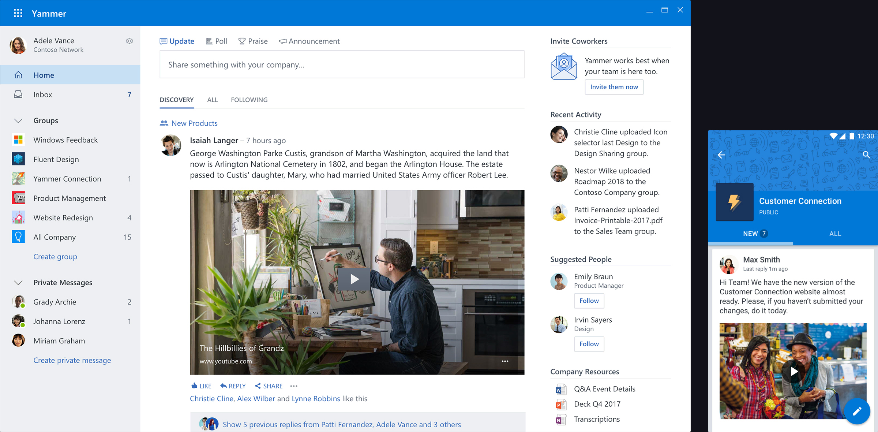Tap the back arrow on Customer Connection
Screen dimensions: 878x432
(722, 155)
